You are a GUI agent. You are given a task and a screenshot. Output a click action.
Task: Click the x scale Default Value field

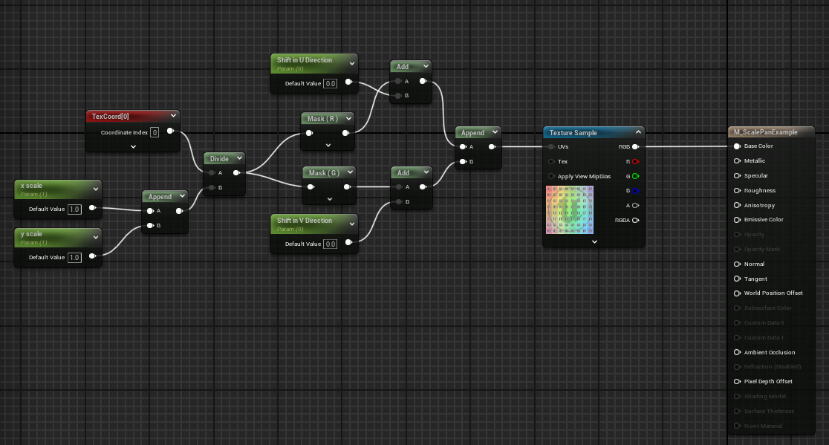(x=74, y=209)
